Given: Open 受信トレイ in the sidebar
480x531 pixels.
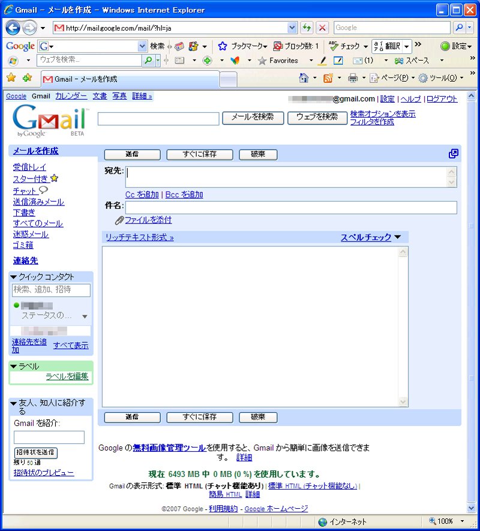Looking at the screenshot, I should click(x=29, y=168).
